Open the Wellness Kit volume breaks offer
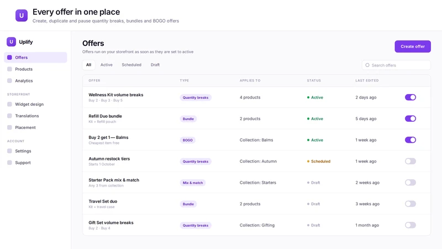This screenshot has height=249, width=442. tap(116, 95)
